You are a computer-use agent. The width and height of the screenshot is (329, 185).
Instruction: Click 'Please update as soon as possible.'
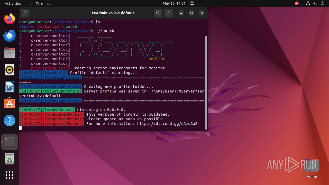point(126,119)
